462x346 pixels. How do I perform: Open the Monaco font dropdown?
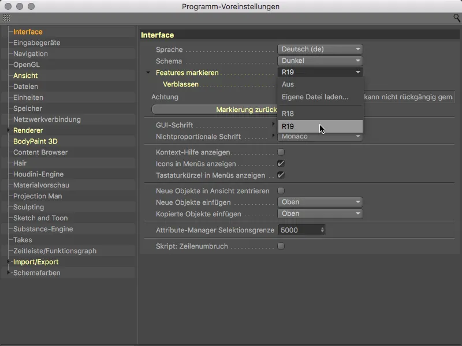[x=320, y=137]
